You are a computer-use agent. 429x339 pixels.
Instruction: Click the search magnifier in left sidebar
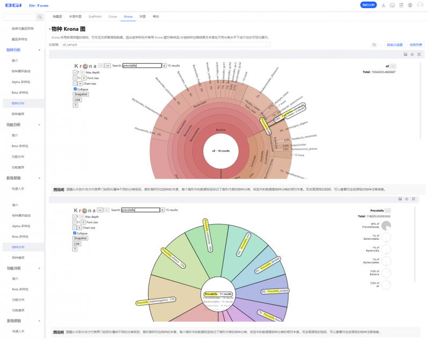pyautogui.click(x=40, y=17)
